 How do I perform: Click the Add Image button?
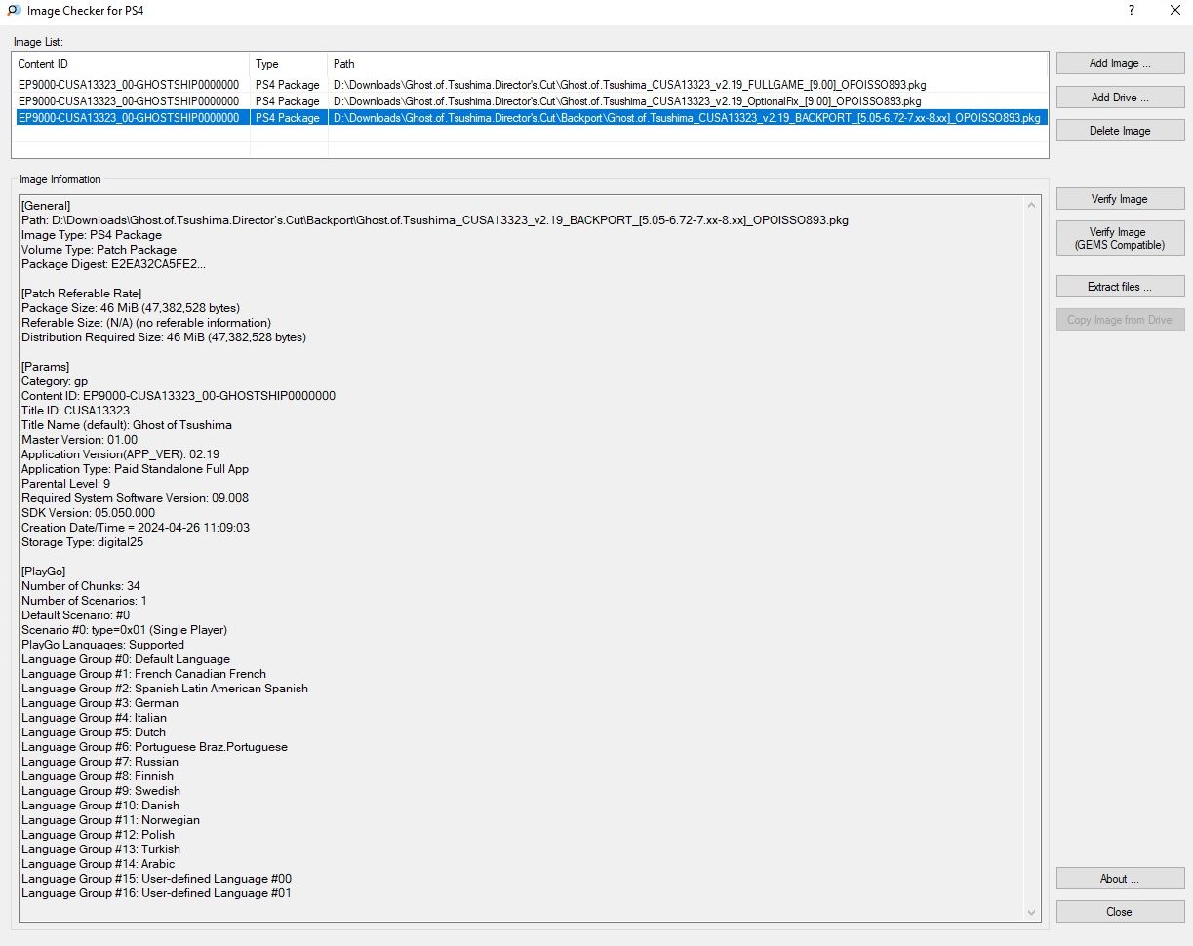pyautogui.click(x=1120, y=63)
